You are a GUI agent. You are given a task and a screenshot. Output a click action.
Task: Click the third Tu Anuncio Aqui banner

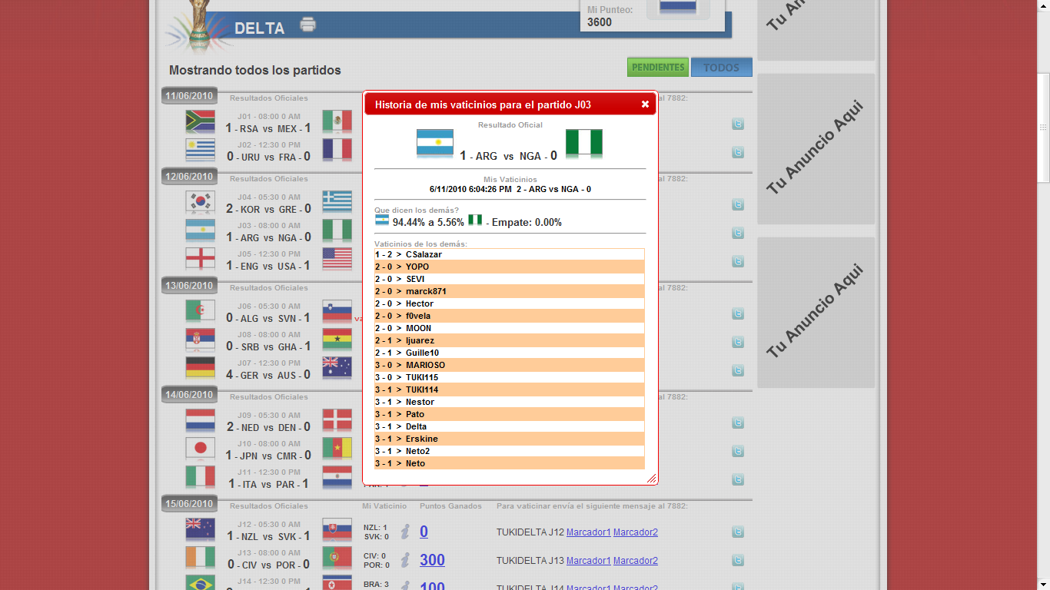[x=816, y=312]
